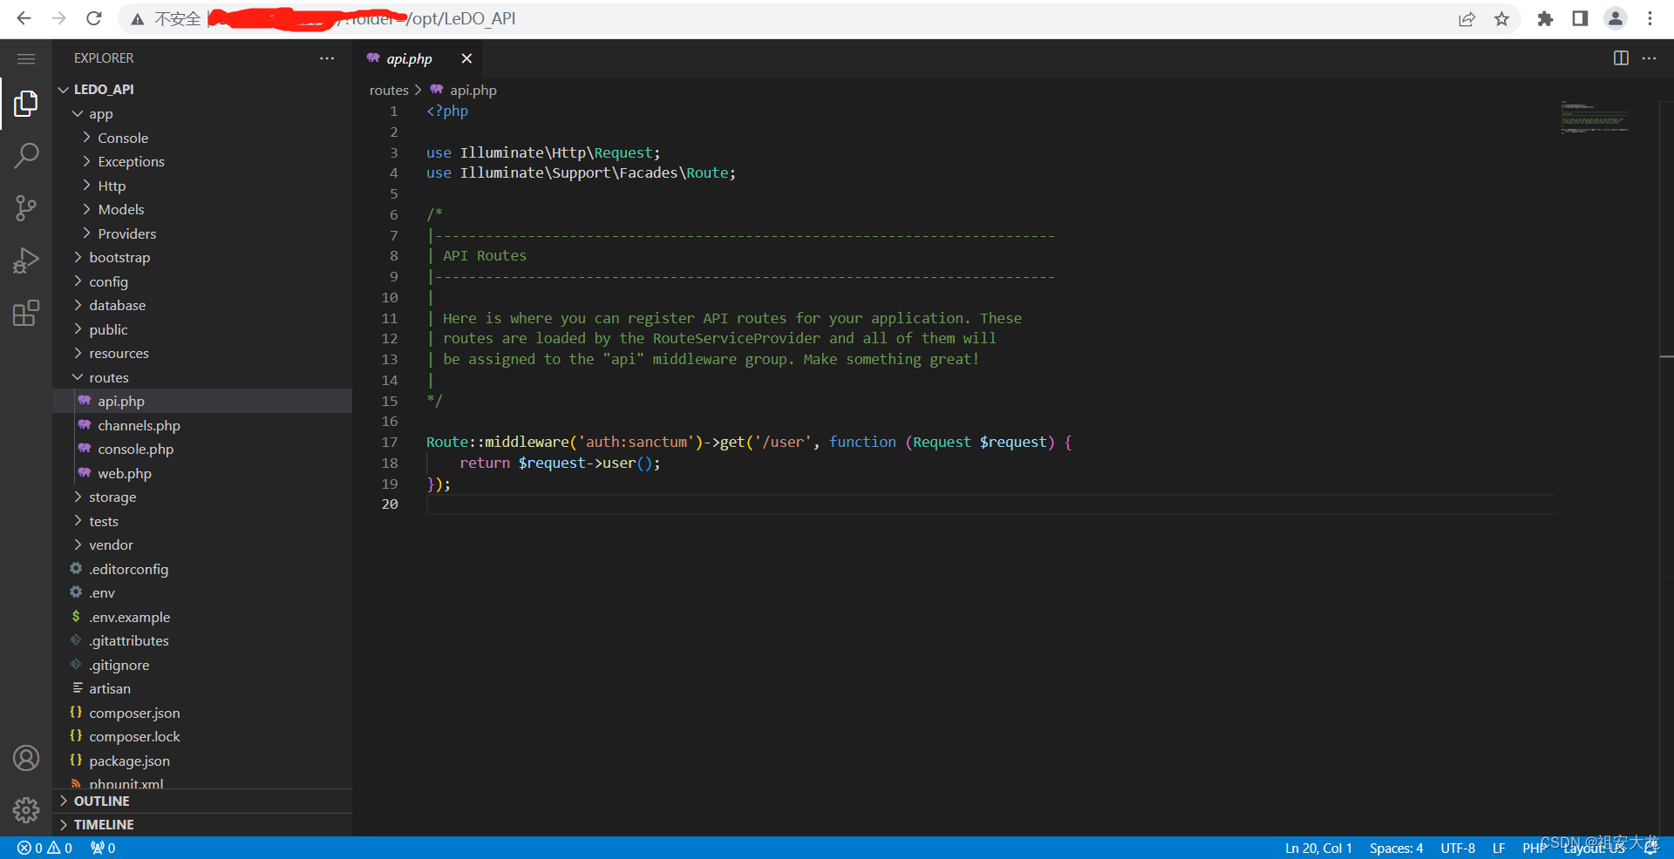The width and height of the screenshot is (1674, 859).
Task: Switch to the api.php tab
Action: [409, 58]
